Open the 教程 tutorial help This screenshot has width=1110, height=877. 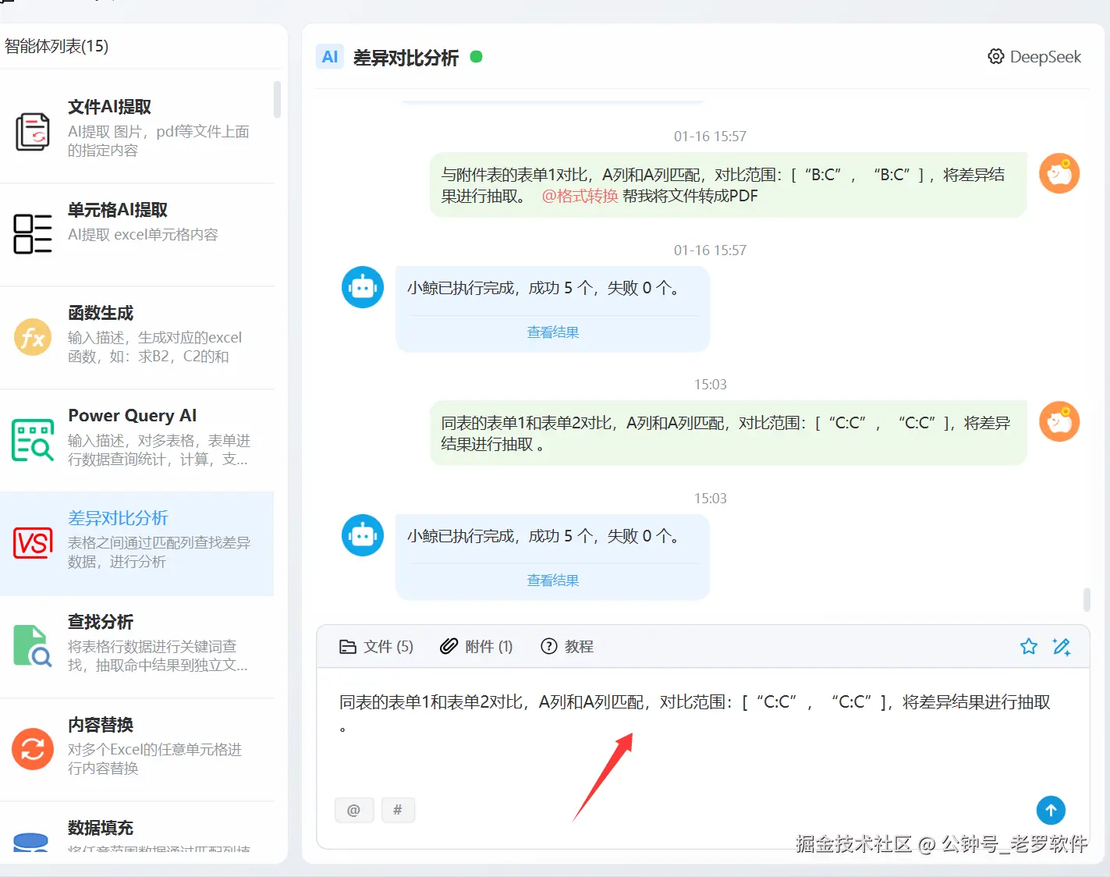567,646
